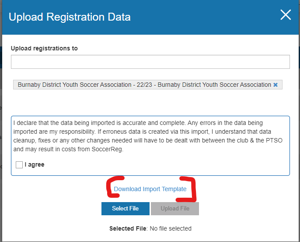Close the Upload Registration Data dialog
Screen dimensions: 300x242
pos(286,15)
